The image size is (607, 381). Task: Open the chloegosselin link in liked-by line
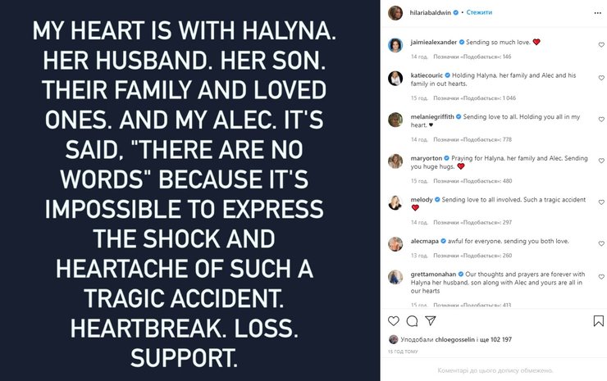[451, 339]
